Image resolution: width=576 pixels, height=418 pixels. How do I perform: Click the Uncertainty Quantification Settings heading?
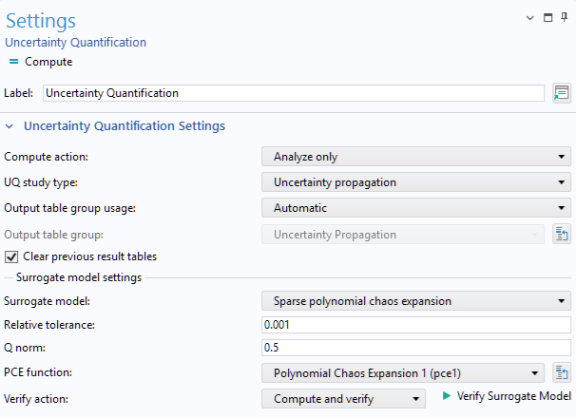pyautogui.click(x=125, y=126)
